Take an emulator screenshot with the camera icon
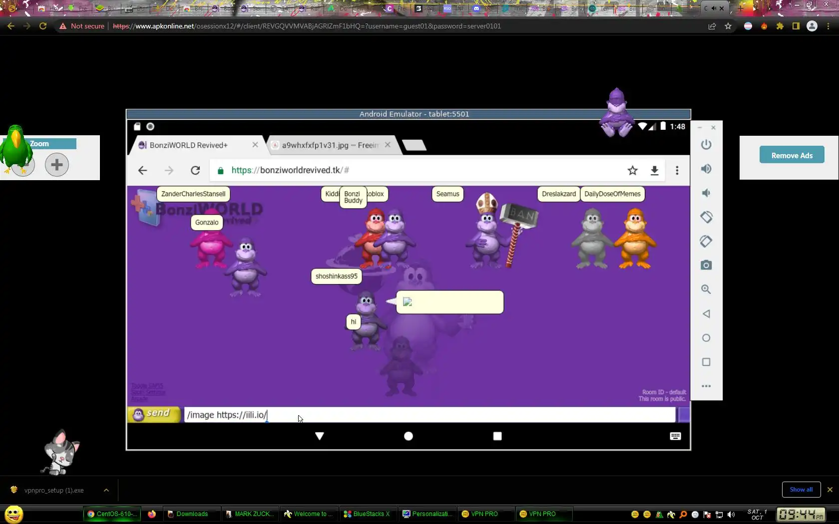This screenshot has width=839, height=524. click(706, 265)
